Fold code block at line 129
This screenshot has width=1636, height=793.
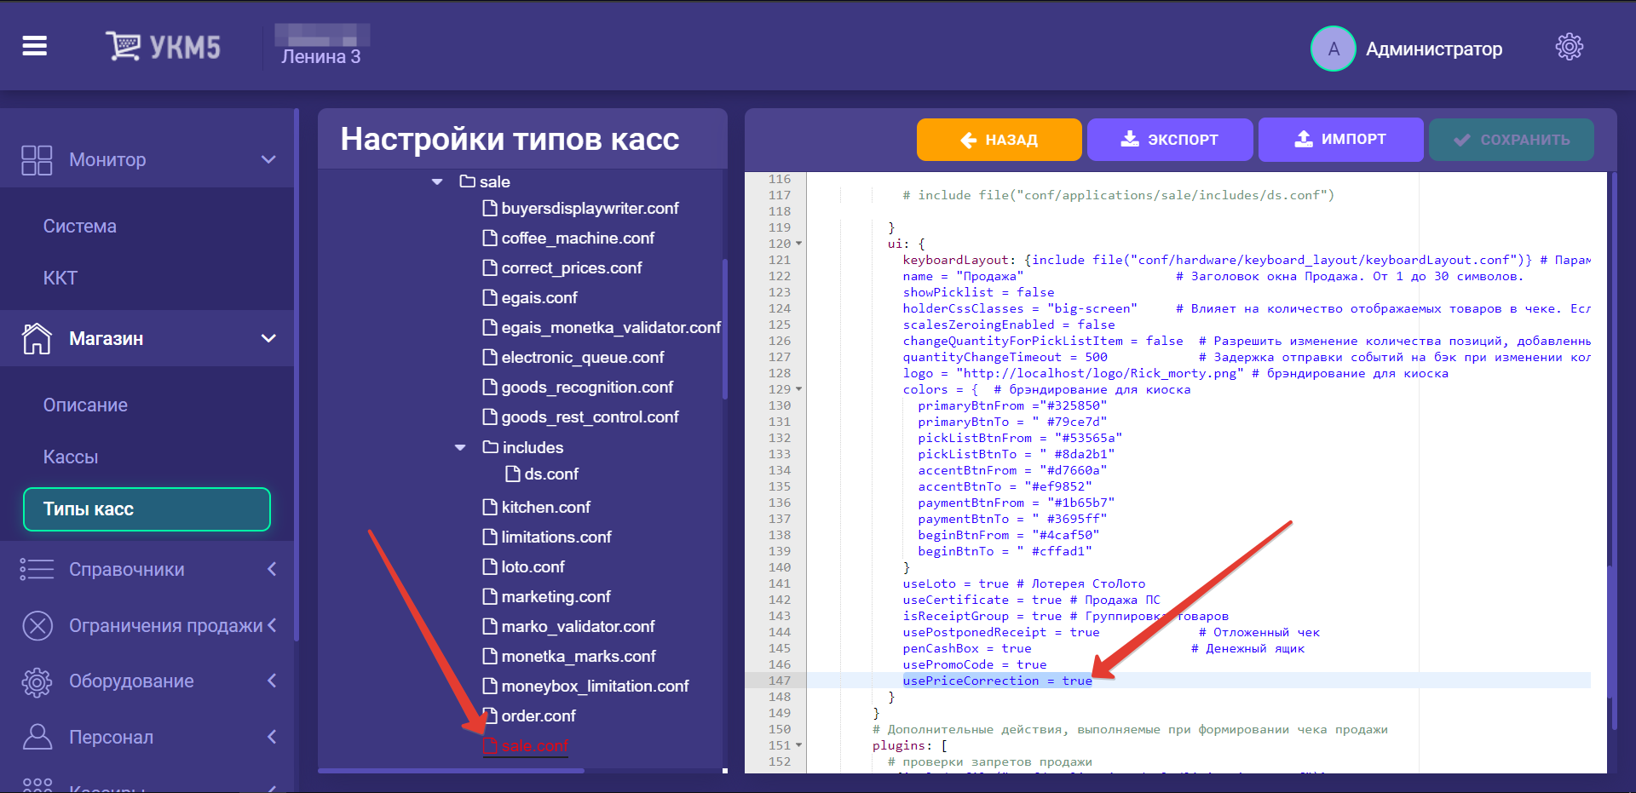(x=799, y=389)
